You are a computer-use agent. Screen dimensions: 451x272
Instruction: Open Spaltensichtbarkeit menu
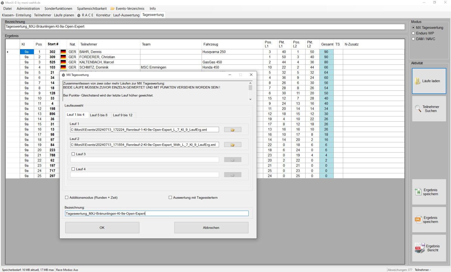coord(92,9)
